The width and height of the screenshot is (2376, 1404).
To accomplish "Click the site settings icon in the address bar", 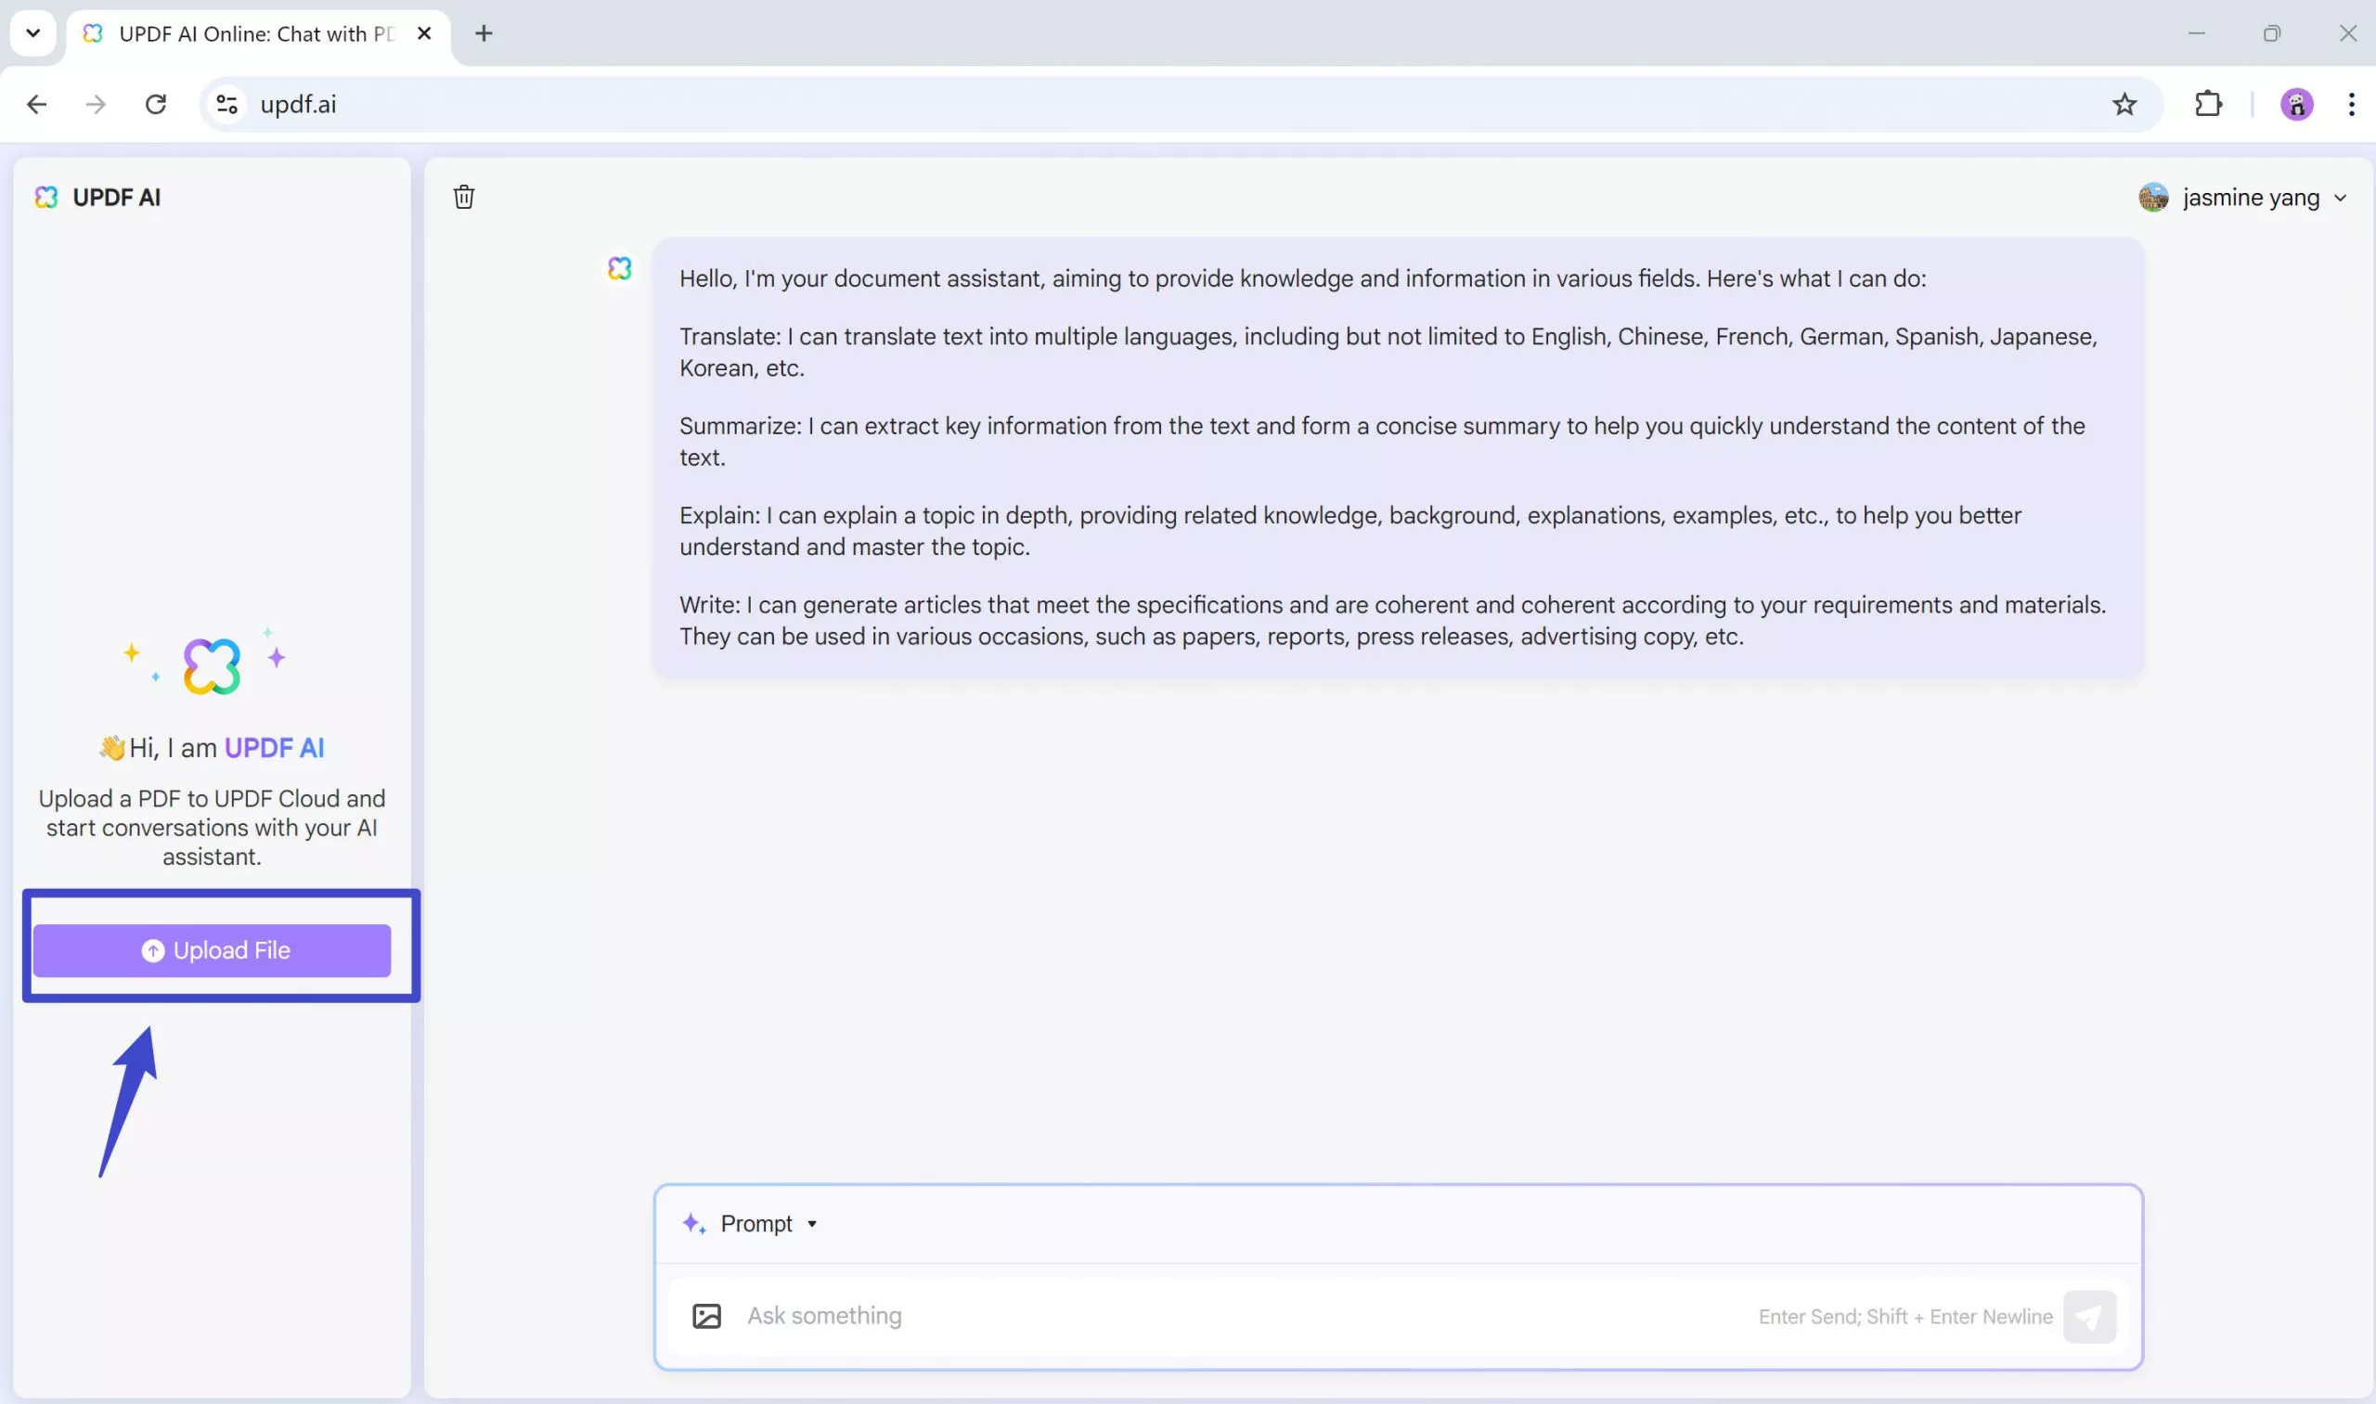I will (226, 104).
